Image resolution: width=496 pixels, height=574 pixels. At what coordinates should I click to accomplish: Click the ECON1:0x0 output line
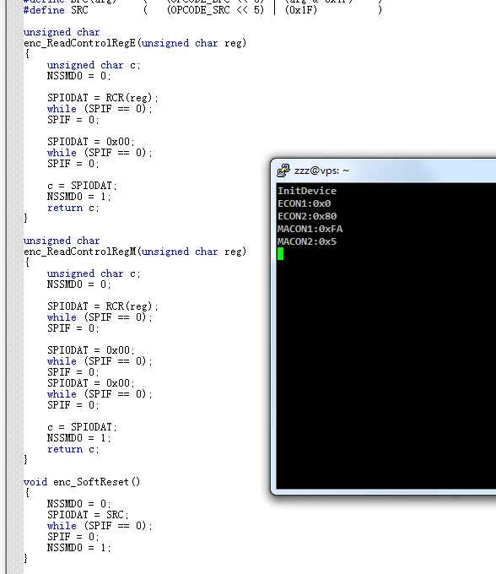point(304,203)
